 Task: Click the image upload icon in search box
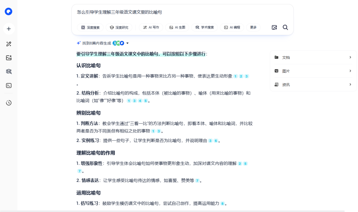[274, 28]
